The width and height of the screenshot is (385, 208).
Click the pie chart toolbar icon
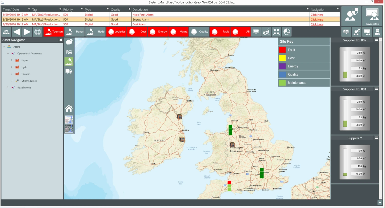[x=287, y=32]
